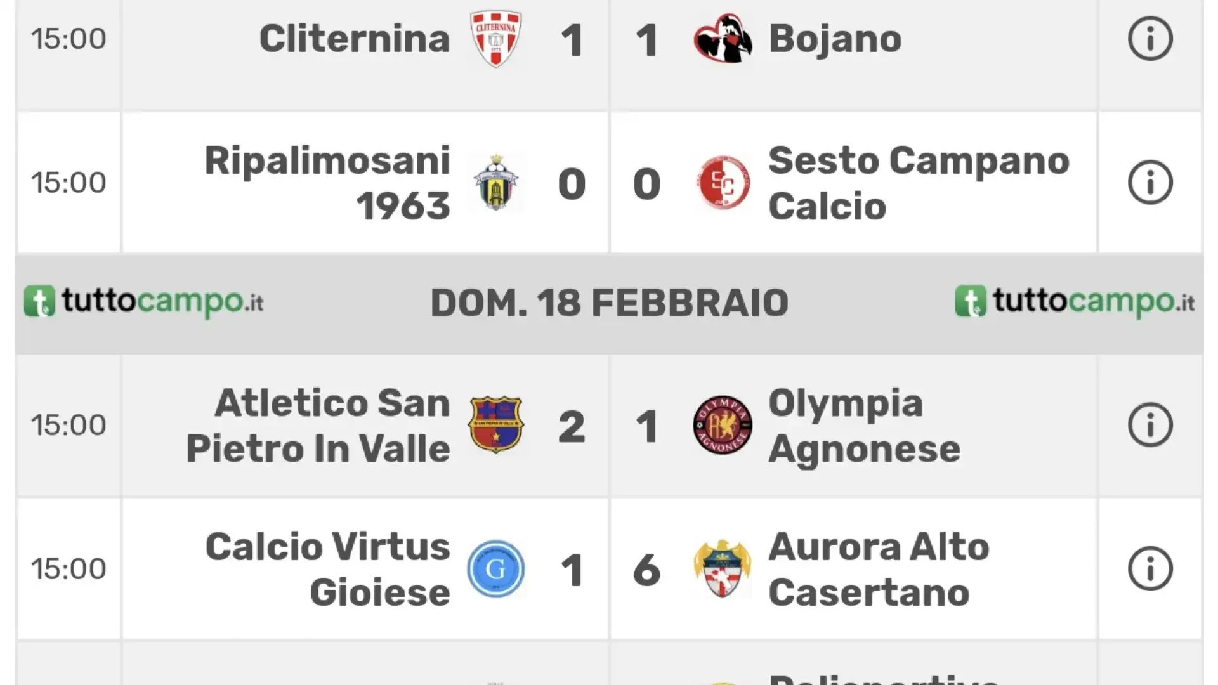Show details icon for Atletico San Pietro match
This screenshot has height=685, width=1218.
tap(1150, 425)
